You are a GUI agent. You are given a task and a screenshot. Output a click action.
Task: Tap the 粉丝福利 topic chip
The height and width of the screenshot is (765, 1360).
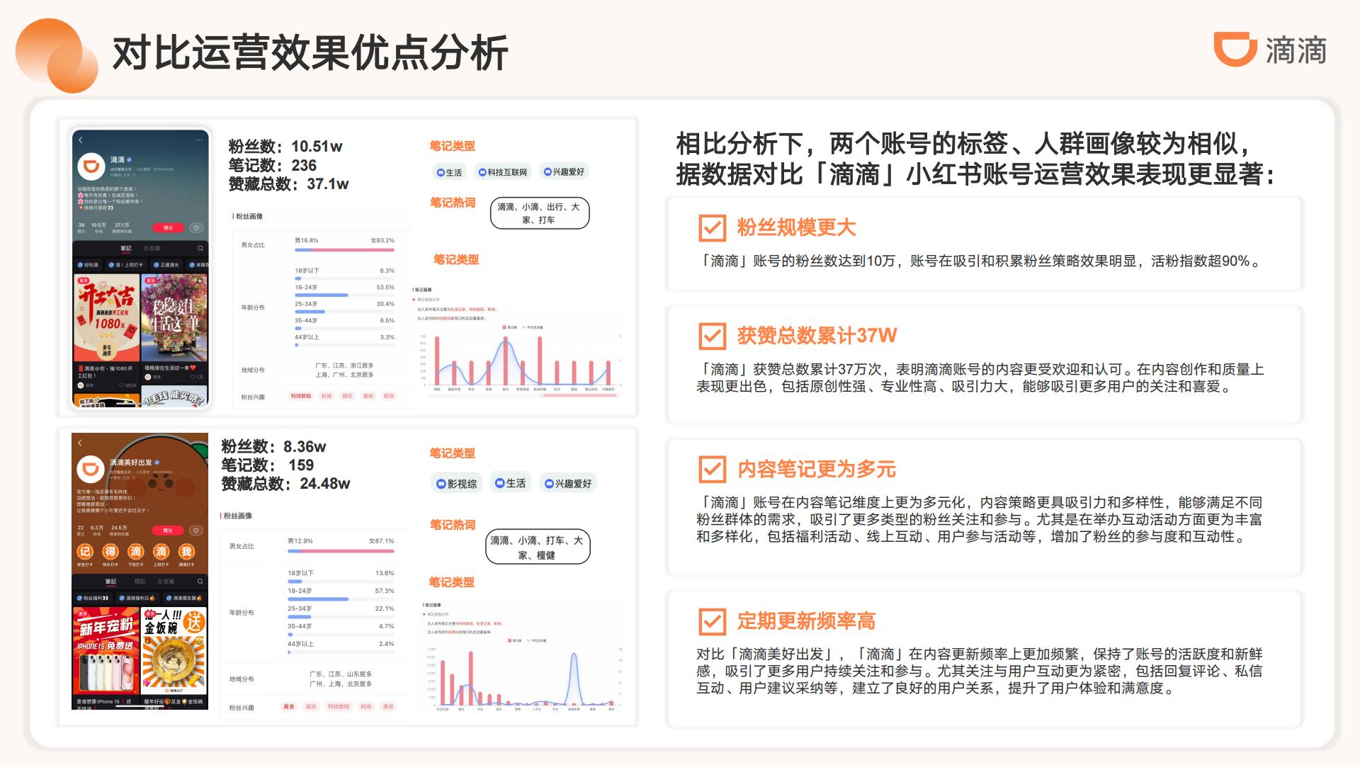tap(93, 599)
